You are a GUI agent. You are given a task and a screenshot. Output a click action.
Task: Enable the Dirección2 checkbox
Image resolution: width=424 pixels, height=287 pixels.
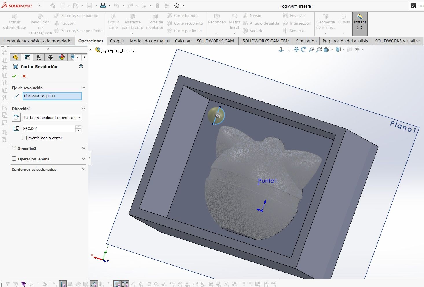point(14,148)
